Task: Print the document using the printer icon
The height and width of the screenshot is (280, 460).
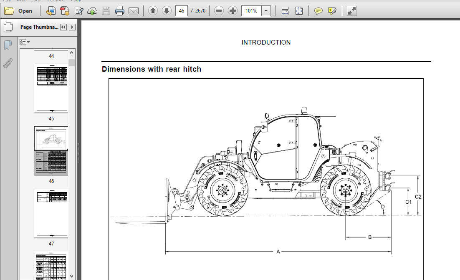Action: point(120,11)
